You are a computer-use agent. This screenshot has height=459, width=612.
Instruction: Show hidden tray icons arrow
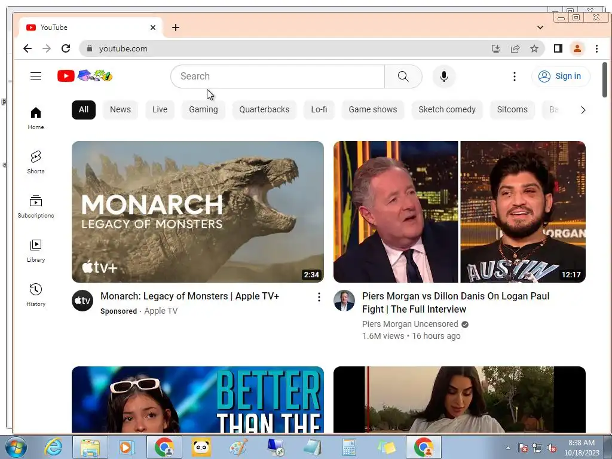coord(508,448)
